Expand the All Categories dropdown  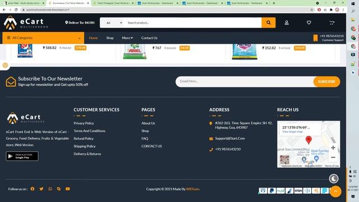pos(43,38)
